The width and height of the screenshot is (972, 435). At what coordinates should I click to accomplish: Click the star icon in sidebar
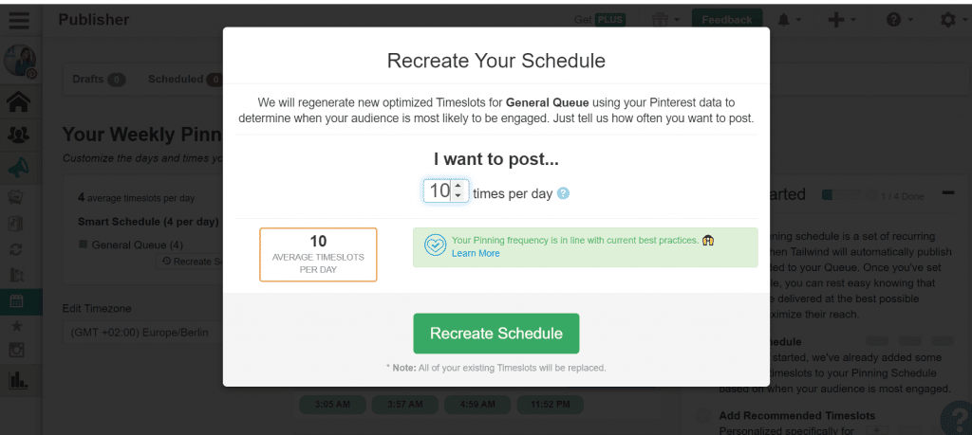click(17, 326)
